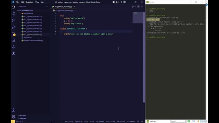Open the Search view in activity bar
The height and width of the screenshot is (123, 219).
click(13, 14)
